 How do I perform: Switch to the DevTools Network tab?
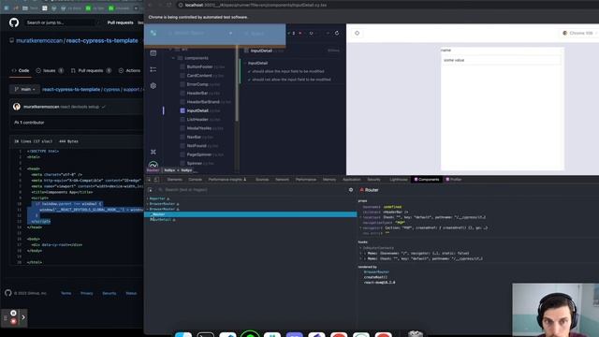283,180
